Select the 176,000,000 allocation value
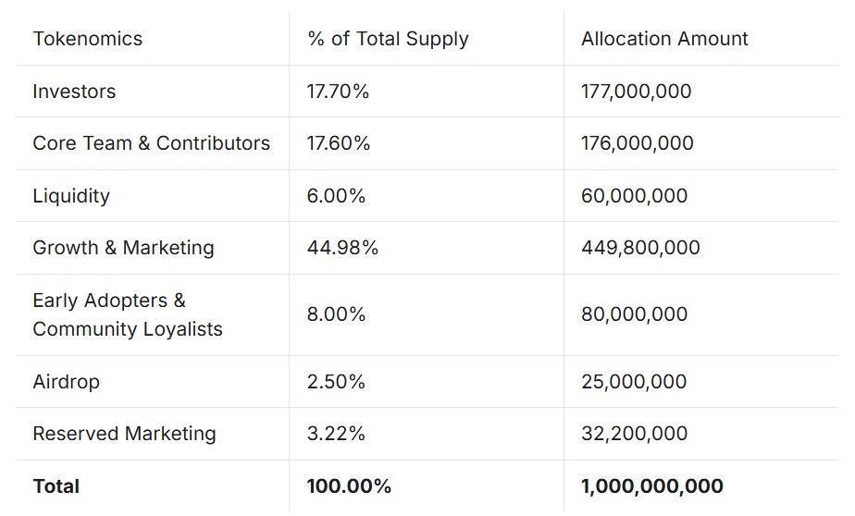Image resolution: width=855 pixels, height=516 pixels. coord(638,143)
